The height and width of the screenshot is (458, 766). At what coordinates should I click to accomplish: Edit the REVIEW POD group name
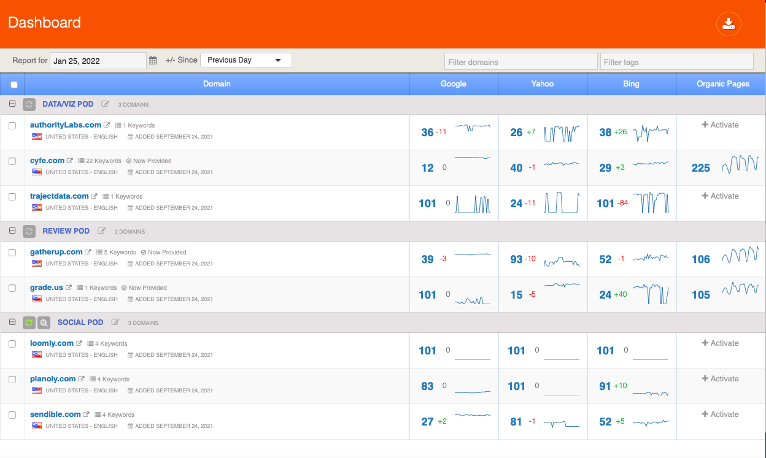(101, 231)
